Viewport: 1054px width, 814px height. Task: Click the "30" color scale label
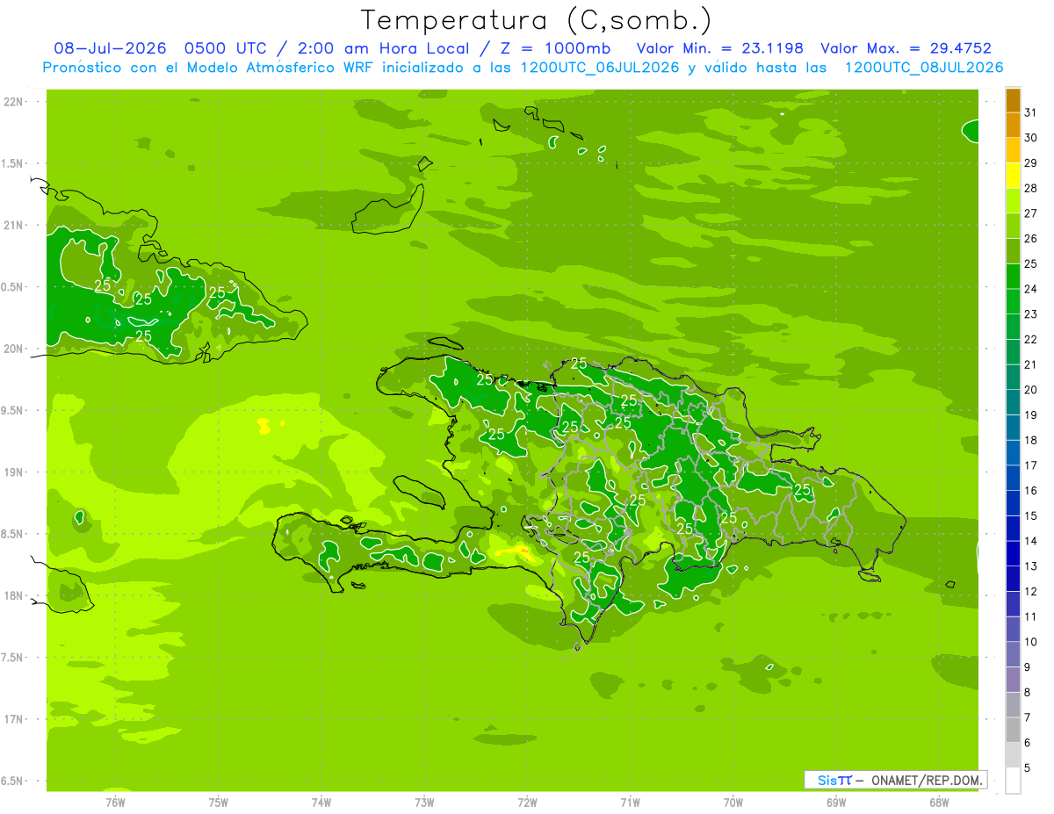point(1031,138)
